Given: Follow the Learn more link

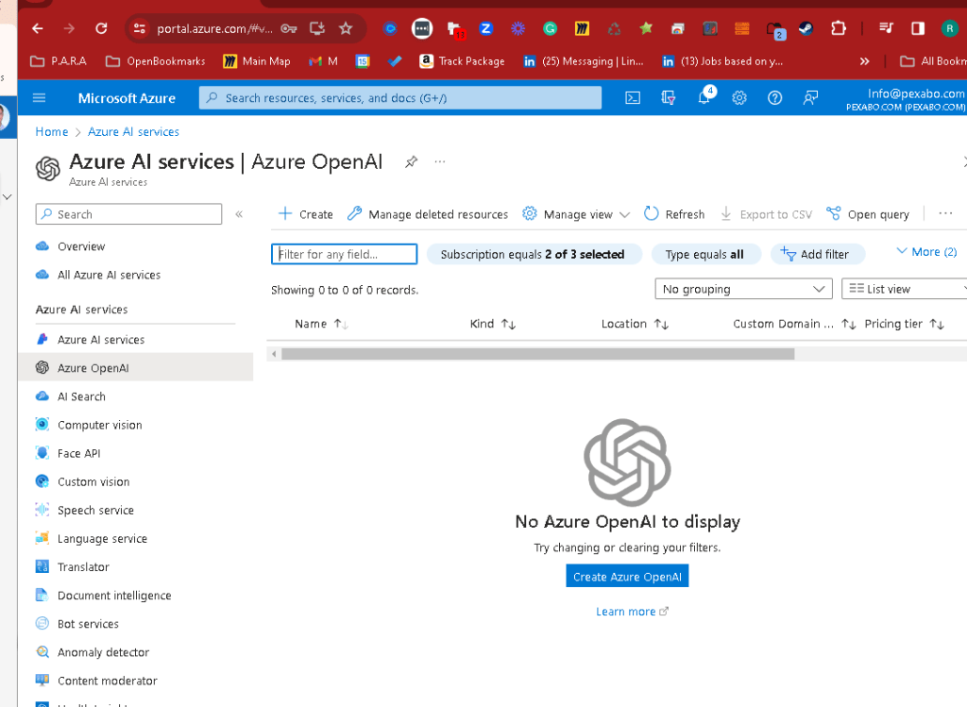Looking at the screenshot, I should (x=632, y=612).
